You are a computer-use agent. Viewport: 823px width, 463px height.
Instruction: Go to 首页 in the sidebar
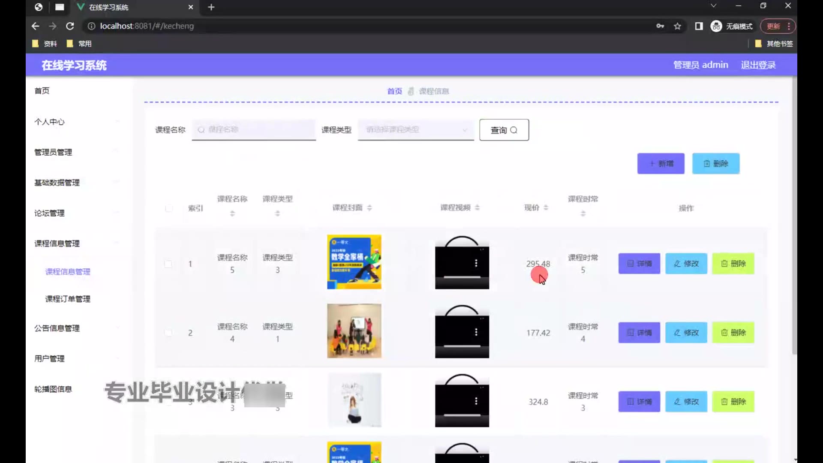point(42,91)
